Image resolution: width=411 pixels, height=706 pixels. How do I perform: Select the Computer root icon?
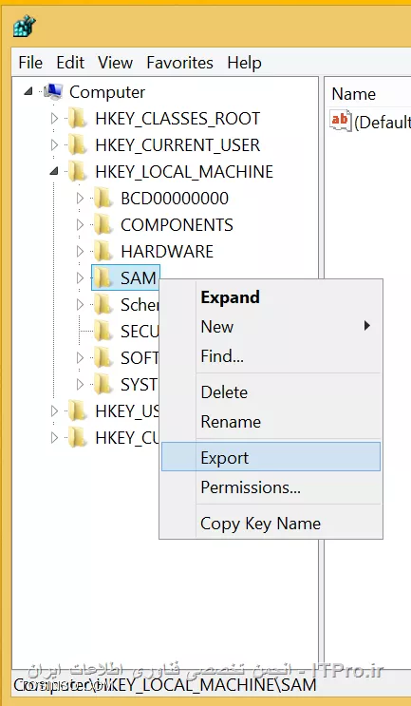pos(53,92)
